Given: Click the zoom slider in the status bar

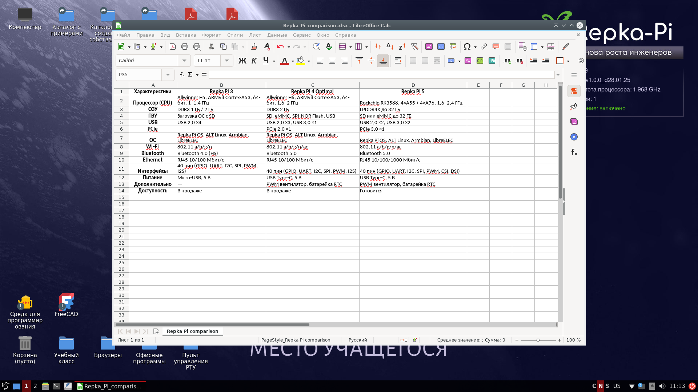Looking at the screenshot, I should click(538, 340).
